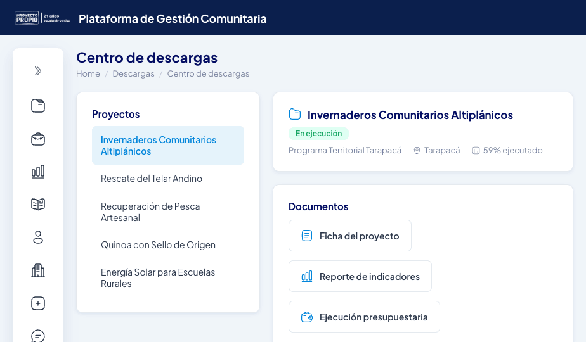
Task: Click the folder icon beside project title
Action: tap(295, 114)
